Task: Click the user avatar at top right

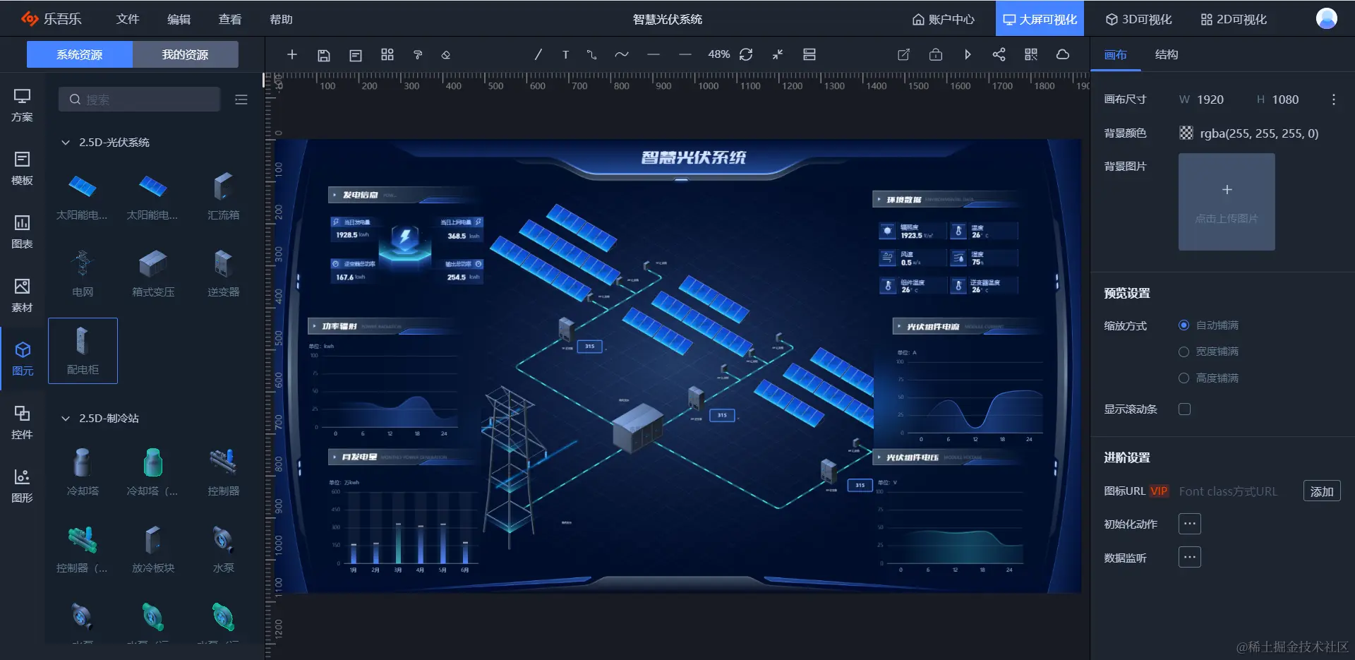Action: [x=1327, y=18]
